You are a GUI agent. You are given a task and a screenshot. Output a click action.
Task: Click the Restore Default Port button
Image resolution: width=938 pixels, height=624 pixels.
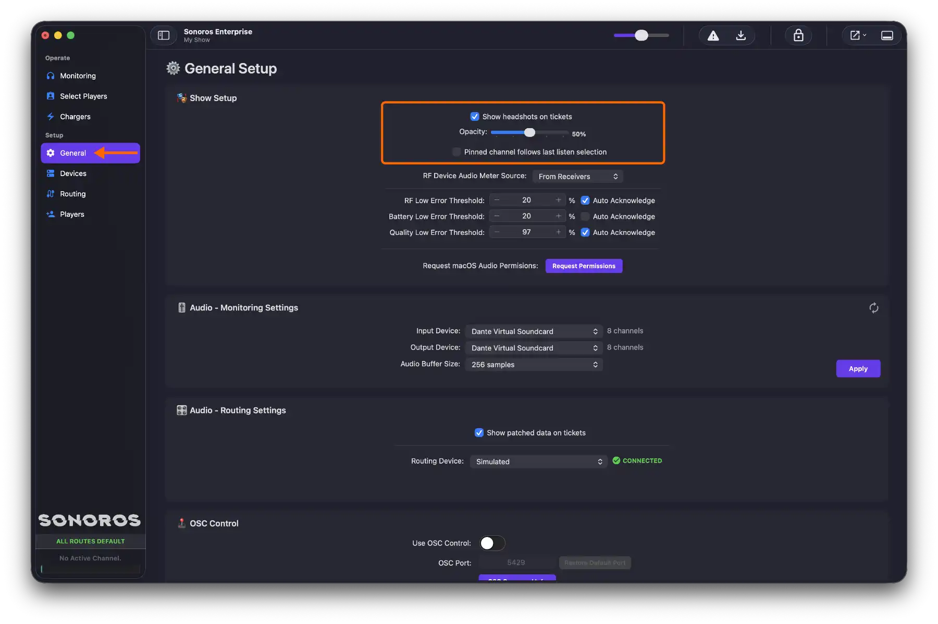595,563
